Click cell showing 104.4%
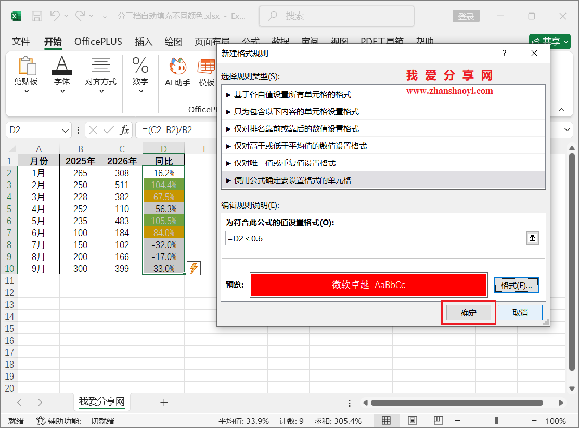 point(163,185)
